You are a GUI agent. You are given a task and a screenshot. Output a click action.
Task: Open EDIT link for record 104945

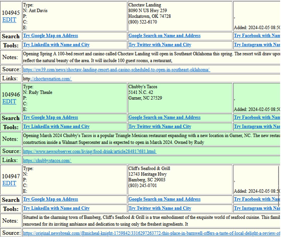click(9, 20)
